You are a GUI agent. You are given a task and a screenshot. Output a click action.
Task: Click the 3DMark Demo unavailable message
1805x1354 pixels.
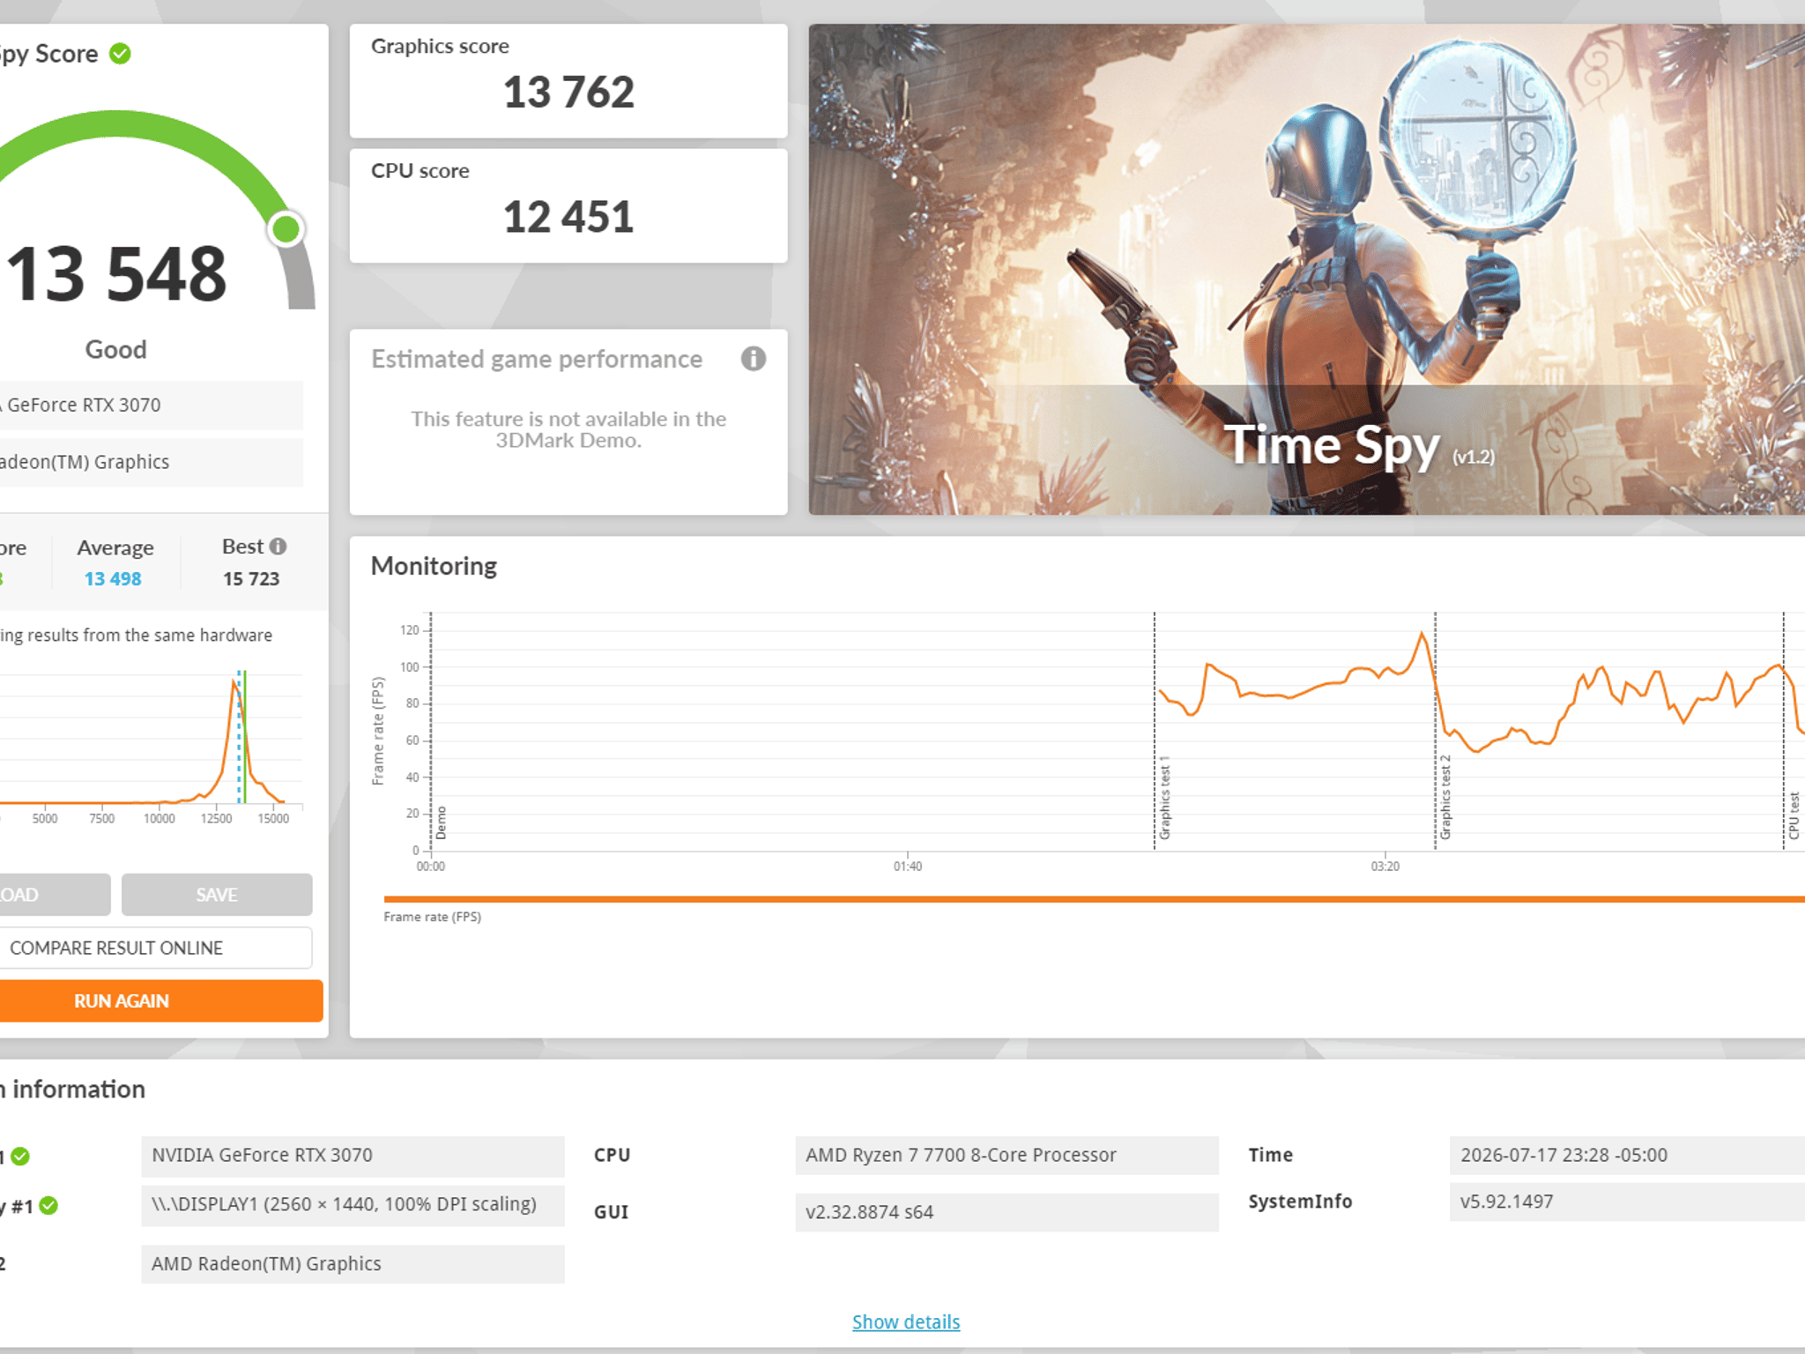click(568, 429)
